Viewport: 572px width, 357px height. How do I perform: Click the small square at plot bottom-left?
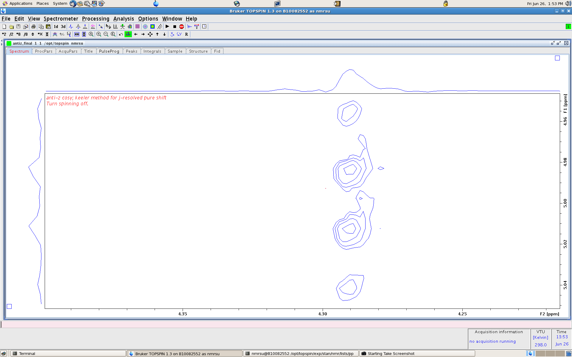[x=9, y=306]
